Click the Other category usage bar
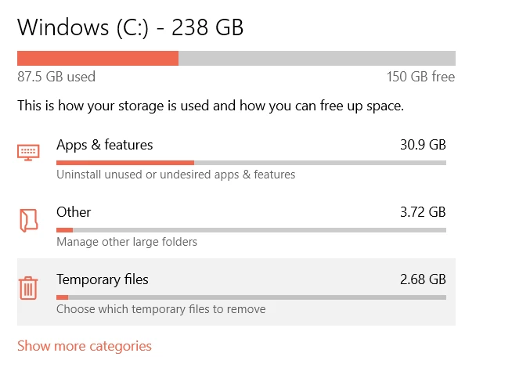 pos(251,230)
